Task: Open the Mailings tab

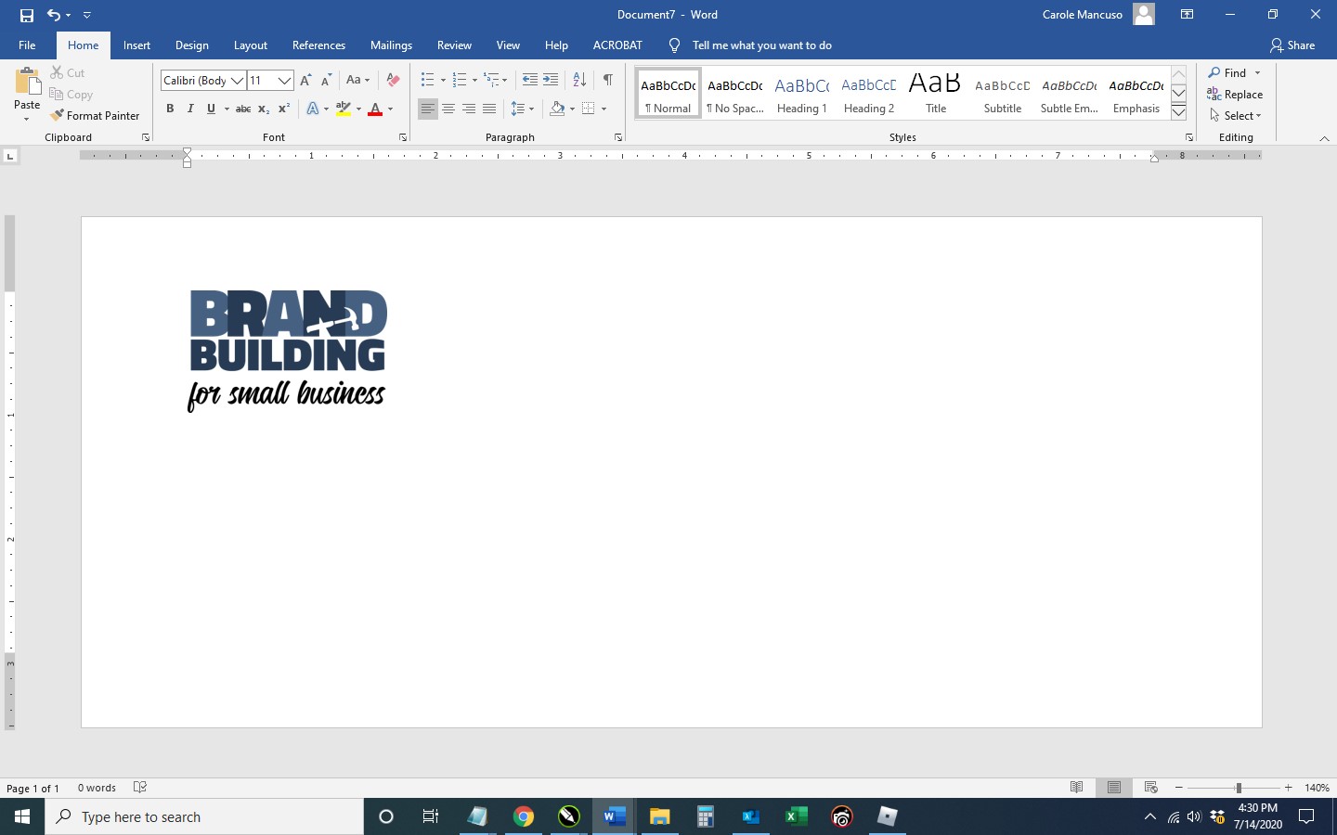Action: 391,45
